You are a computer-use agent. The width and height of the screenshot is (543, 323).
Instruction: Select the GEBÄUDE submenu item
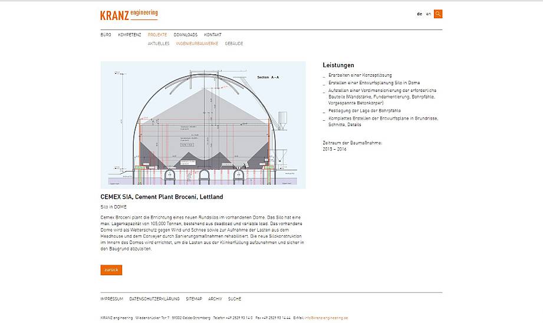[x=234, y=44]
